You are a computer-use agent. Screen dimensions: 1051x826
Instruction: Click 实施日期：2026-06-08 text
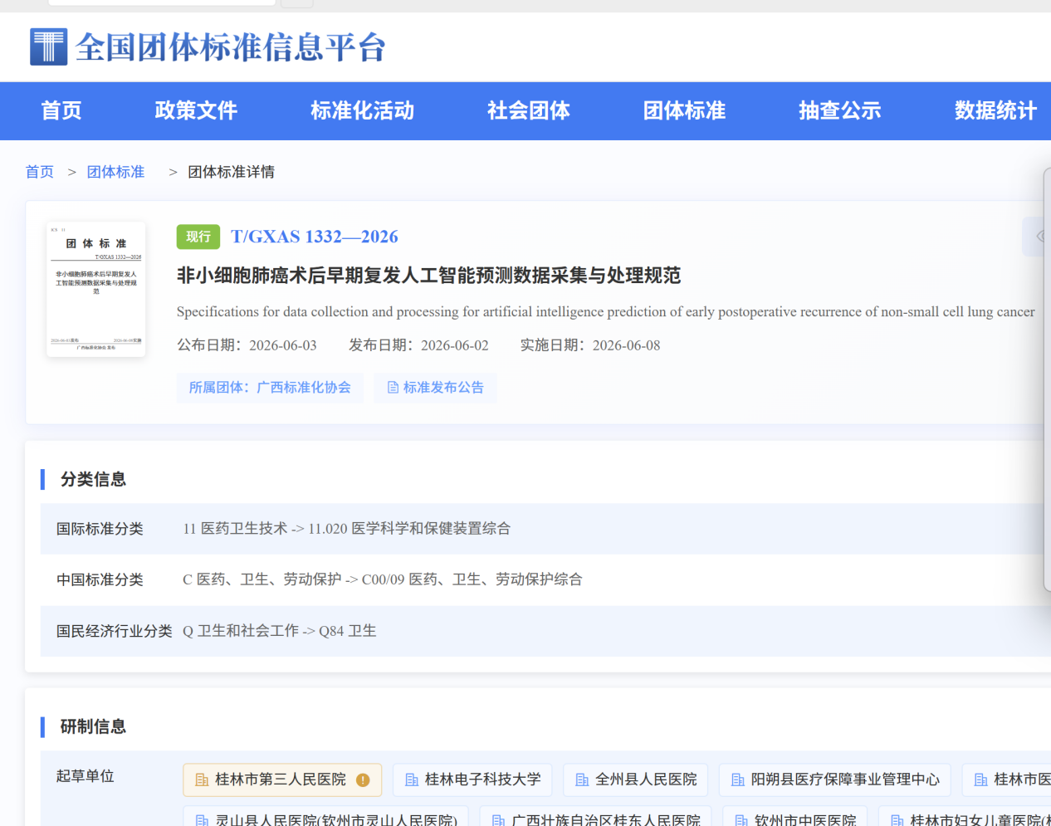point(590,345)
